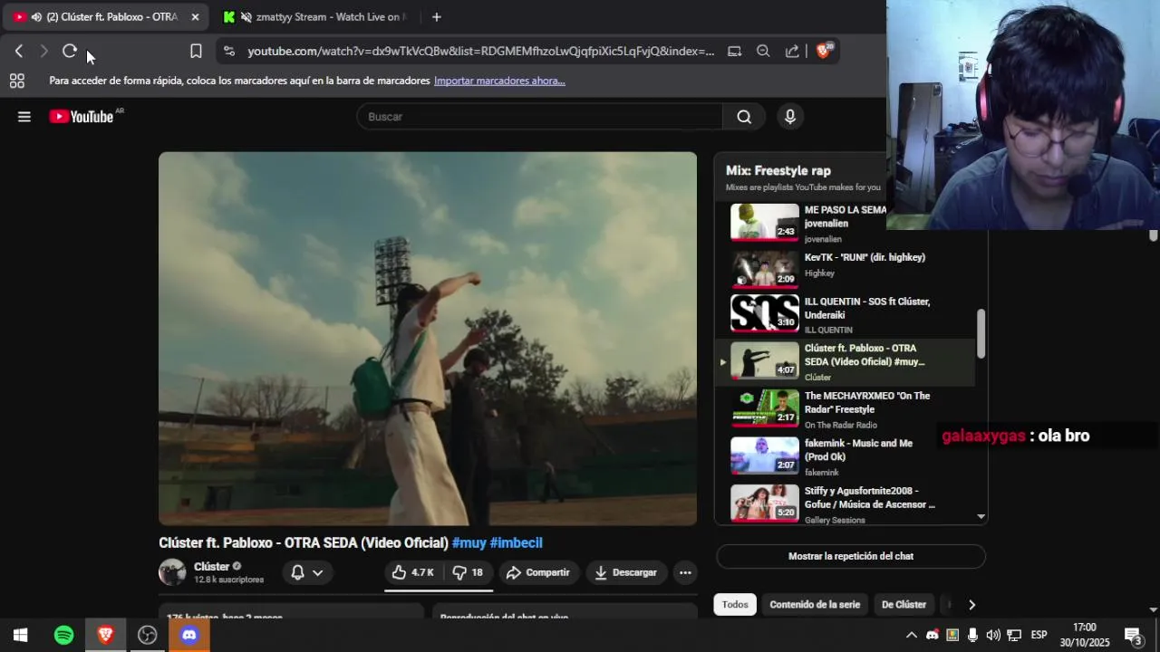Viewport: 1160px width, 652px height.
Task: Click the video player to pause
Action: pyautogui.click(x=428, y=339)
